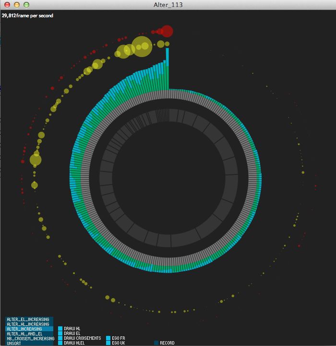This screenshot has width=336, height=346.
Task: Click the largest yellow bubble near top
Action: (x=142, y=46)
